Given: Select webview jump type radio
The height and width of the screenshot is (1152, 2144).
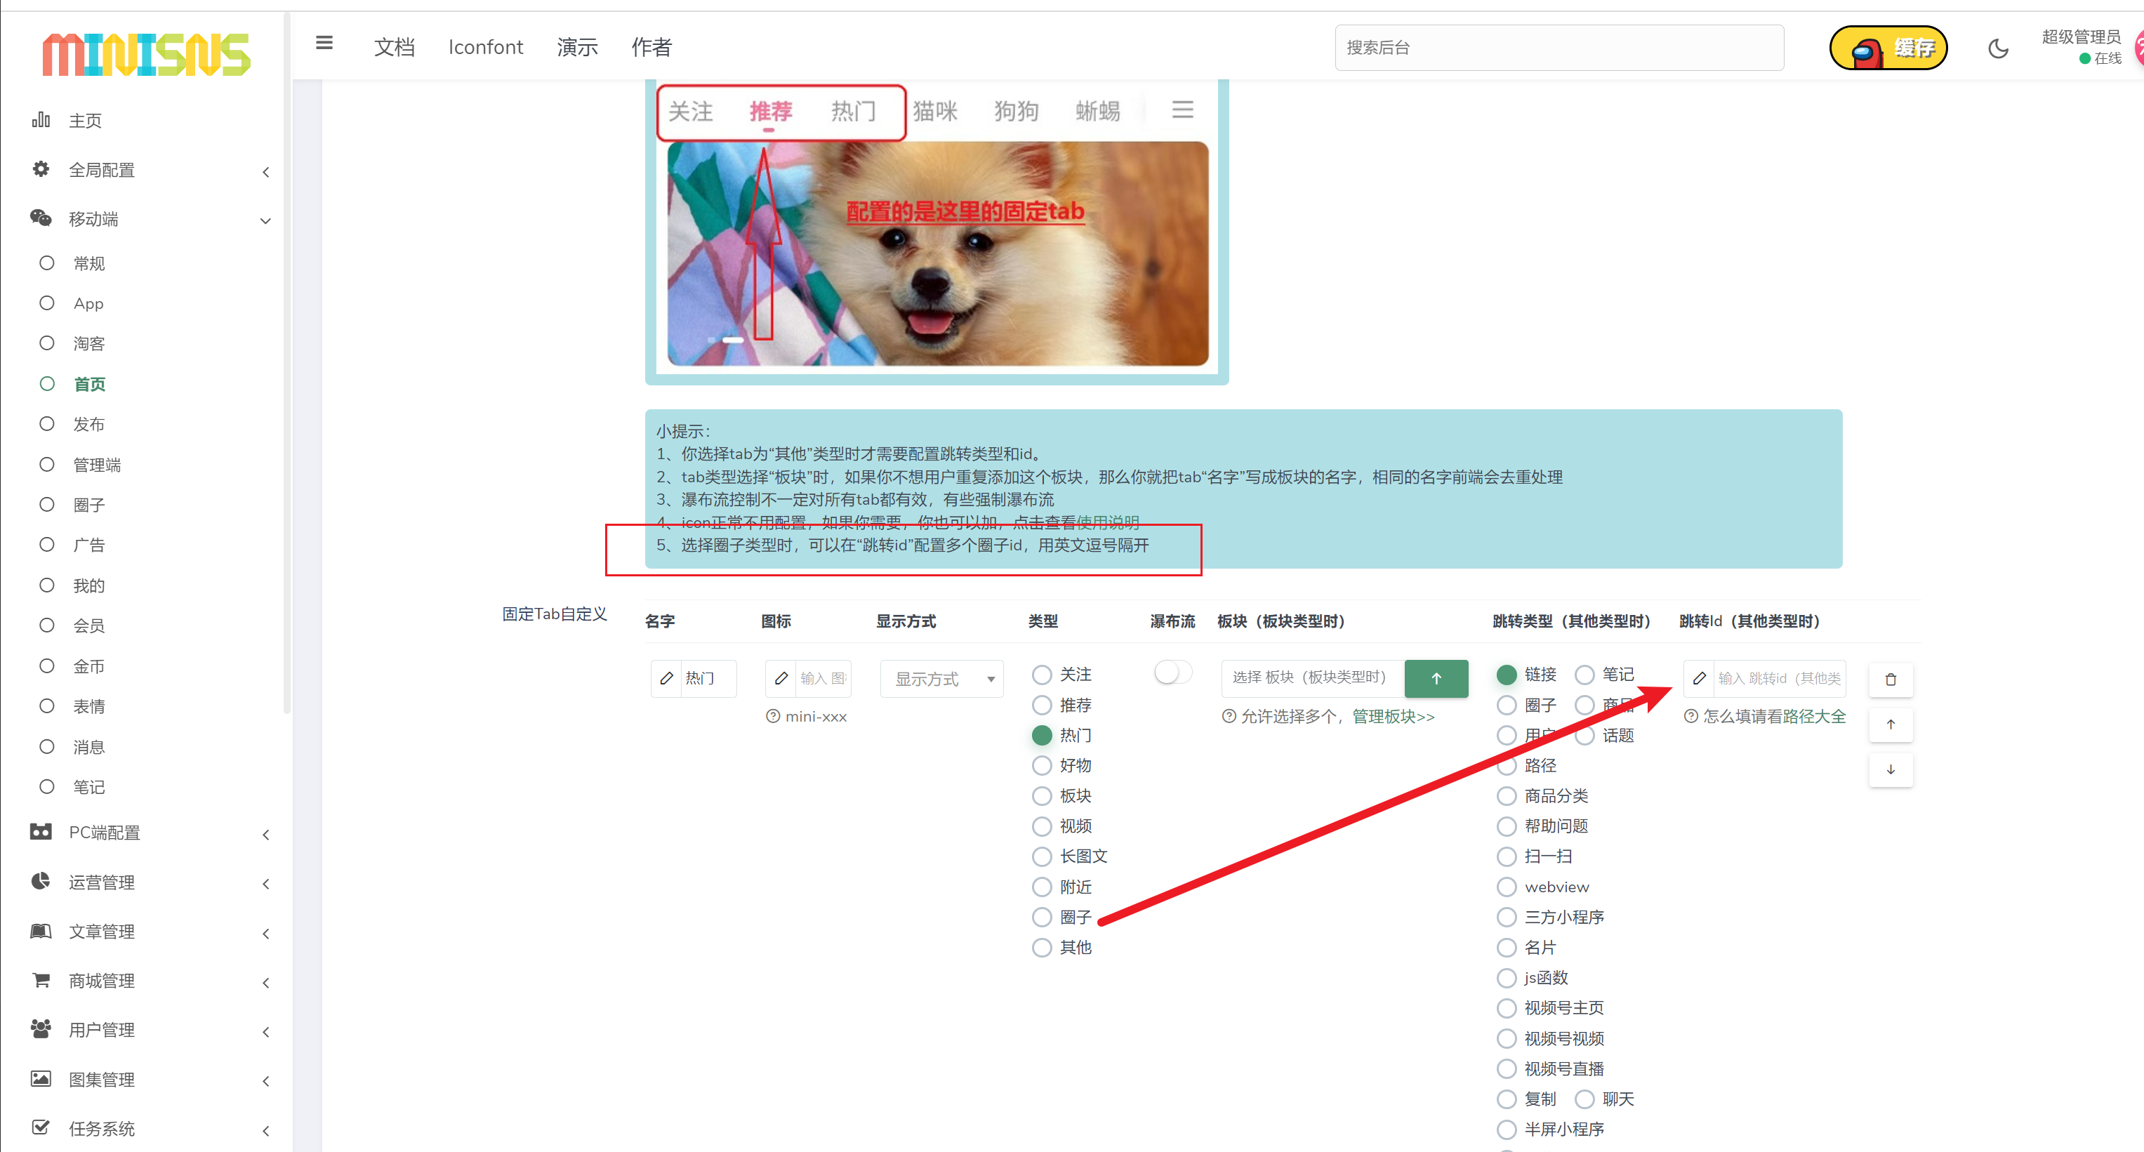Looking at the screenshot, I should coord(1506,887).
